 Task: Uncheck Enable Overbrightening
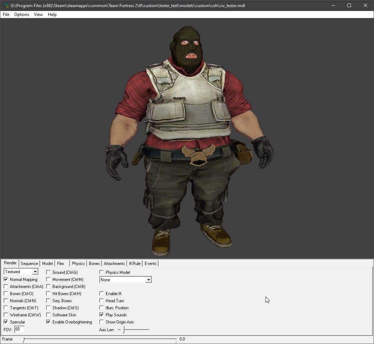48,322
